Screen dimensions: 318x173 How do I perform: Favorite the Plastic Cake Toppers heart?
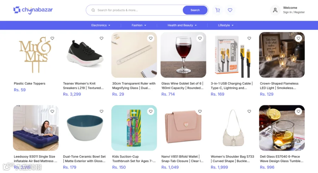click(x=52, y=38)
